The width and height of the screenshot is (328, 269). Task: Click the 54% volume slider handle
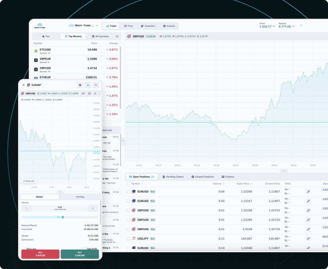pyautogui.click(x=63, y=217)
